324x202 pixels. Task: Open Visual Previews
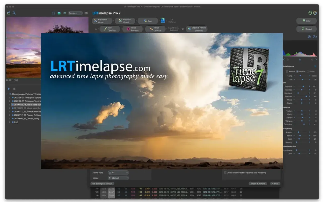click(x=133, y=29)
